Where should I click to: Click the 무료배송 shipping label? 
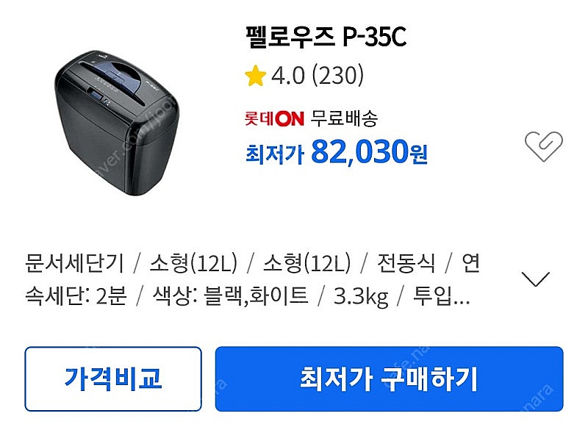(344, 118)
